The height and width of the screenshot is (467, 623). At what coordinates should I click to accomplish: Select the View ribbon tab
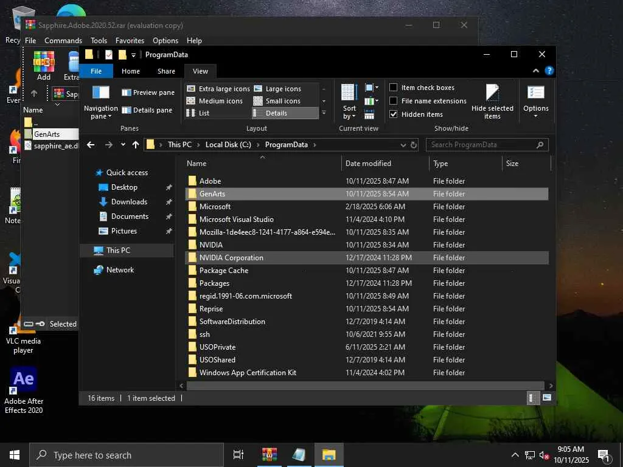point(200,71)
